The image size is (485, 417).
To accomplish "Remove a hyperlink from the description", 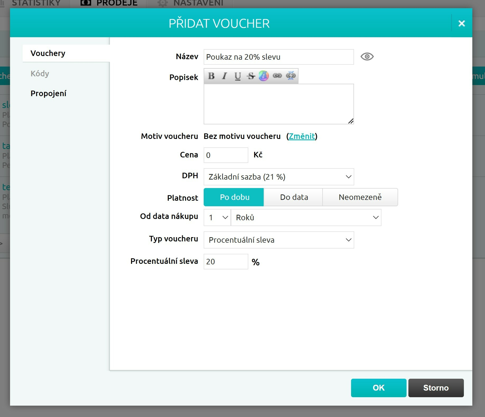I will (291, 76).
